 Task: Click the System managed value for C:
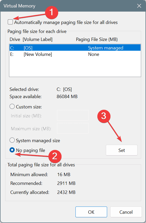(106, 48)
